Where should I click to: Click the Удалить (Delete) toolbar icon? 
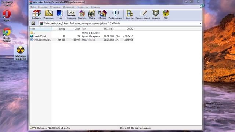[x=82, y=14]
